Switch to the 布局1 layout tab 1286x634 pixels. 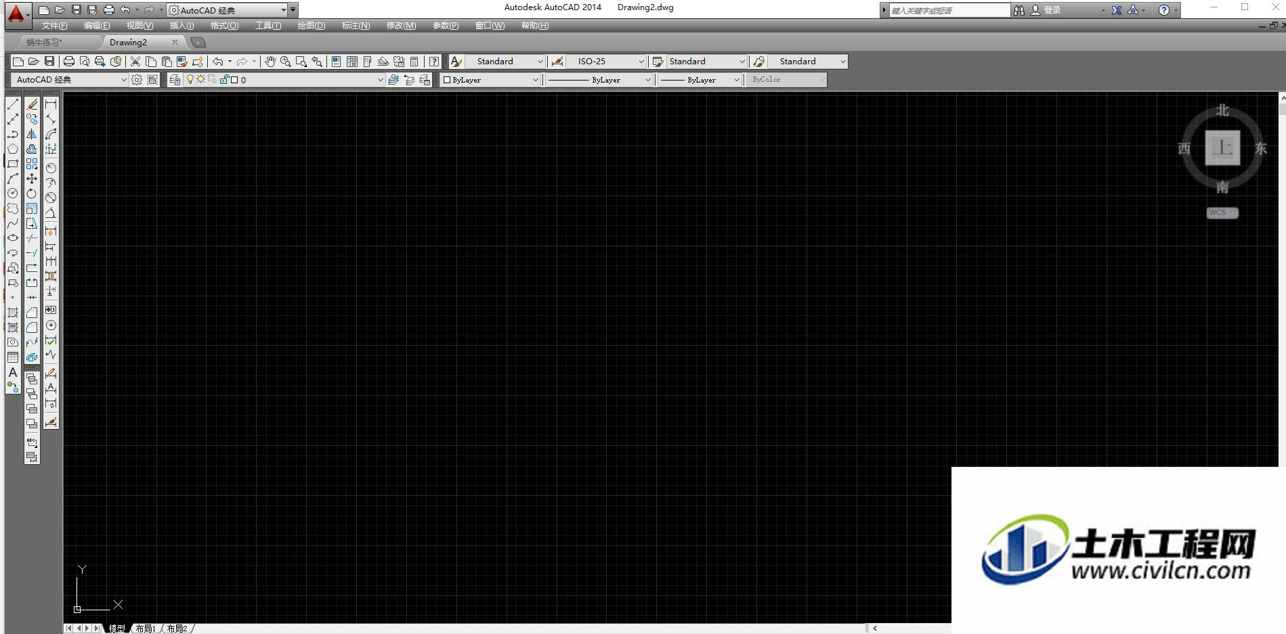[x=146, y=629]
